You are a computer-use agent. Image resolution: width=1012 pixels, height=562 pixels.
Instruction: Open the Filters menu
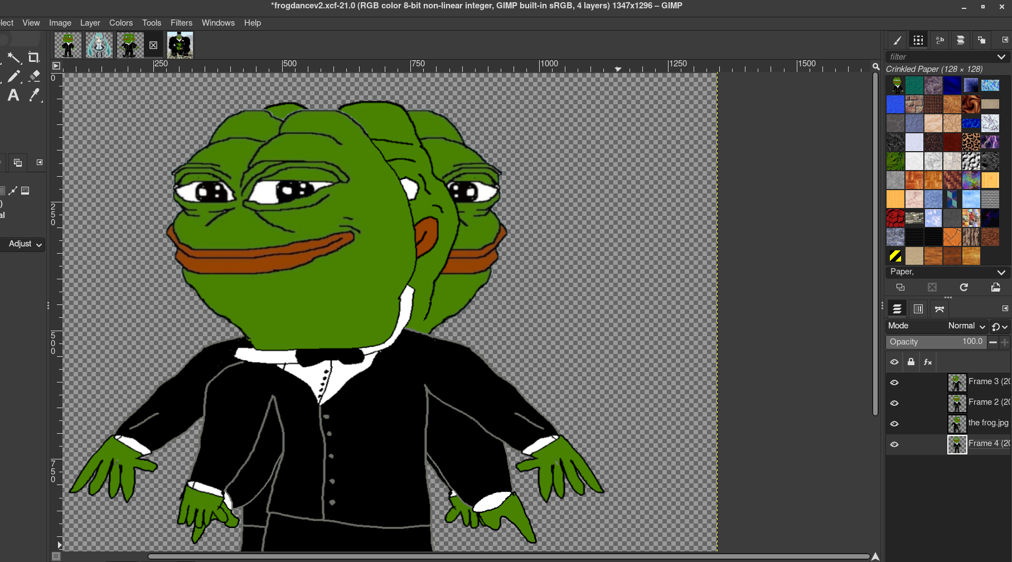pyautogui.click(x=181, y=23)
